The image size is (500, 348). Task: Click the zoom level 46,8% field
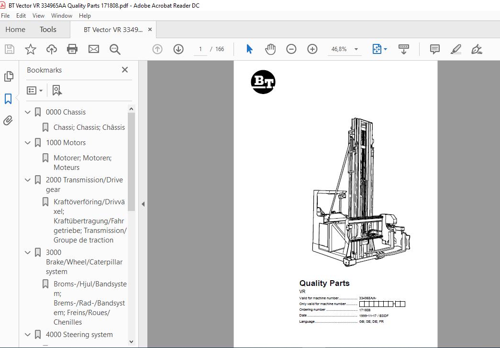339,49
